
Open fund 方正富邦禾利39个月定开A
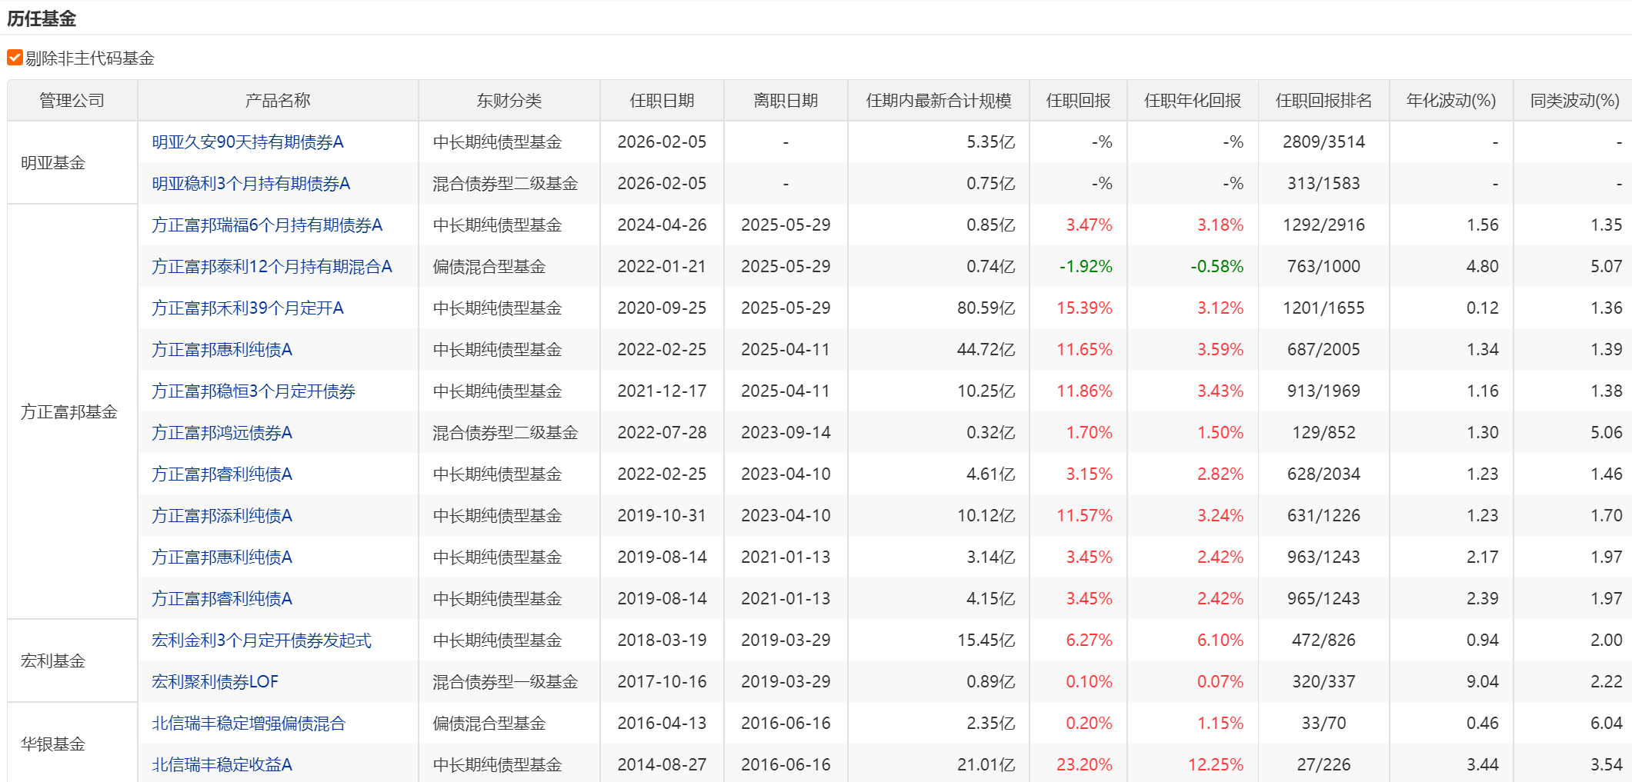247,308
